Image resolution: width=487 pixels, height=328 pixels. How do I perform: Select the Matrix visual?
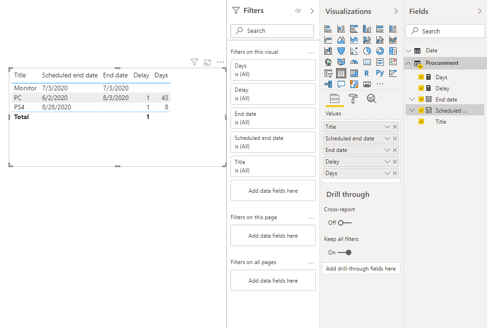[354, 73]
